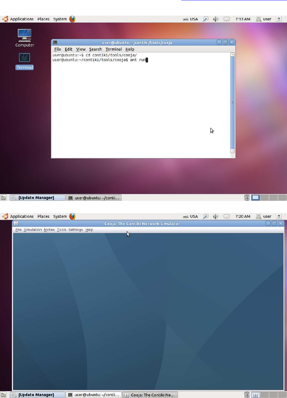
Task: Click user@ubuntu terminal button on the 7:20 AM desktop taskbar
Action: 94,395
